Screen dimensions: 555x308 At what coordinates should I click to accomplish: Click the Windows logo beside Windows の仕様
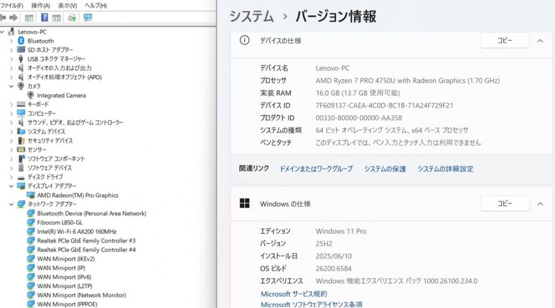click(x=245, y=203)
